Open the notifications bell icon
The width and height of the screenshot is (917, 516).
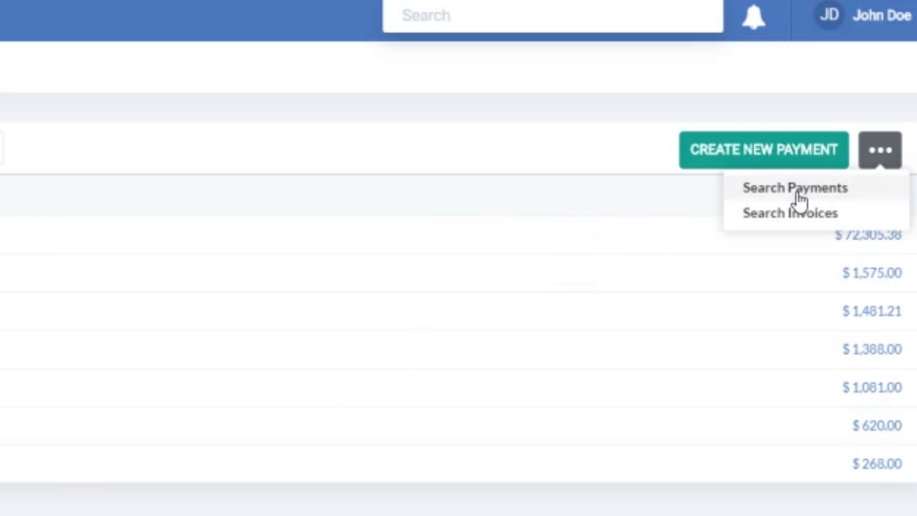[753, 16]
